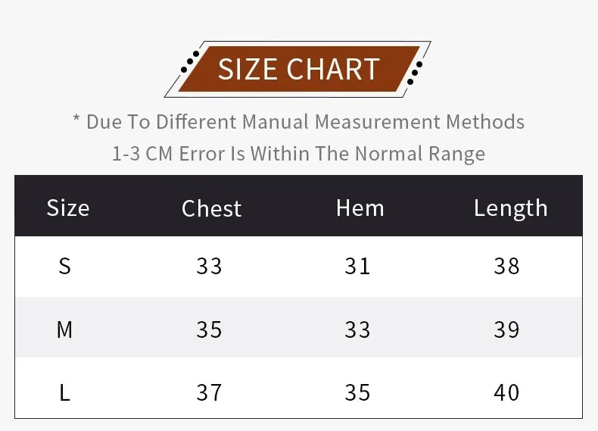Click the 1-3 CM error note line
Viewport: 598px width, 431px height.
pos(298,154)
